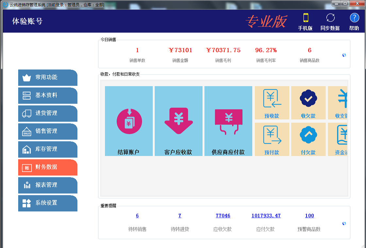
Task: Switch to 常用功能 sidebar menu
Action: (x=48, y=77)
